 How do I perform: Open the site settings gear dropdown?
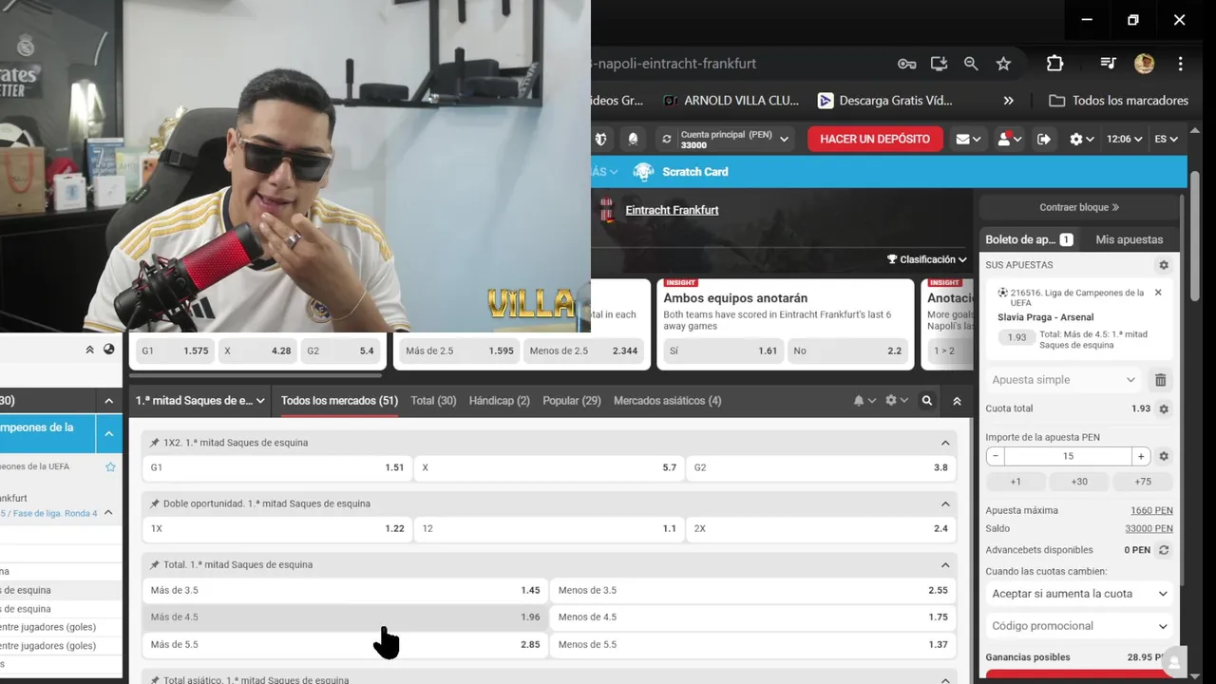point(1081,139)
